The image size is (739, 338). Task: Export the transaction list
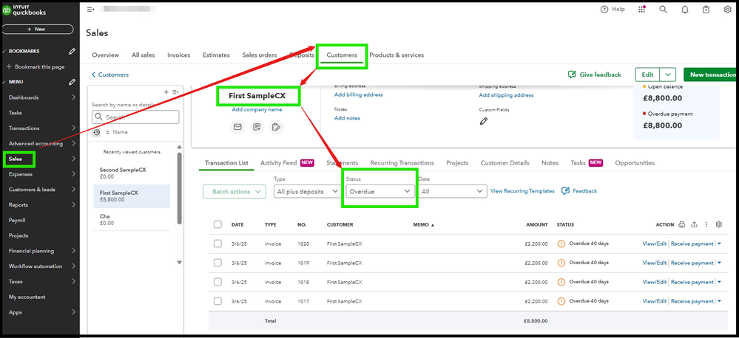(694, 224)
